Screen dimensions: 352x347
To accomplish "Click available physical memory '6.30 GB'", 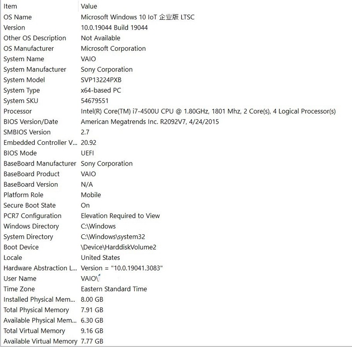I will click(92, 320).
